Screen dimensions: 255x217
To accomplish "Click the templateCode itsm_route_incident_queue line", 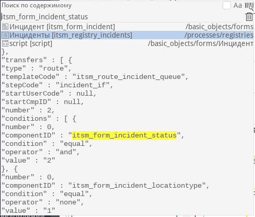I will 95,77.
